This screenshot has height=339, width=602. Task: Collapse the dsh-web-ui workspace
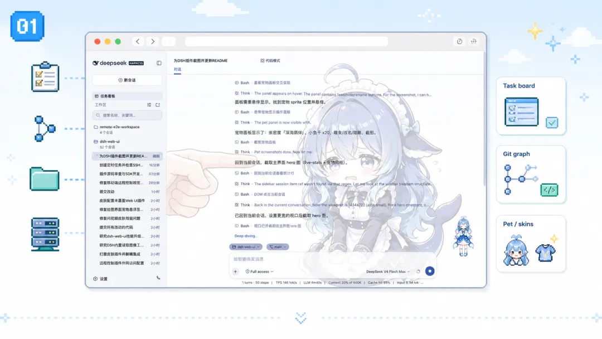click(x=127, y=144)
